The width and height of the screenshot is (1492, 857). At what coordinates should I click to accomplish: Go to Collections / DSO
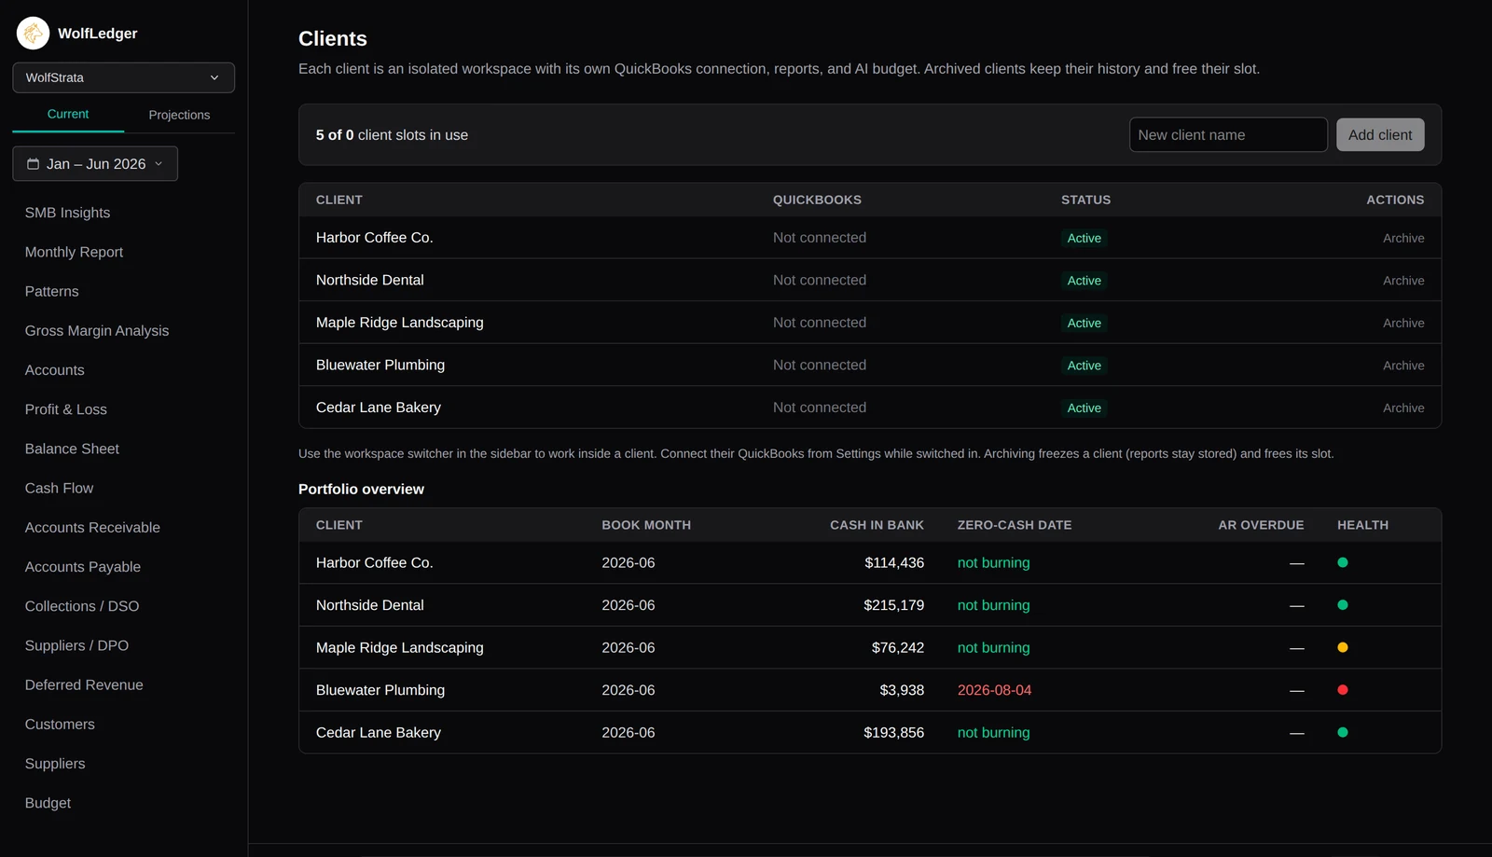pyautogui.click(x=82, y=606)
